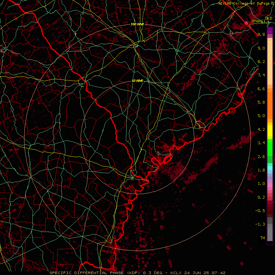Select the 6.6 scale value
This screenshot has width=275, height=275.
coord(261,89)
